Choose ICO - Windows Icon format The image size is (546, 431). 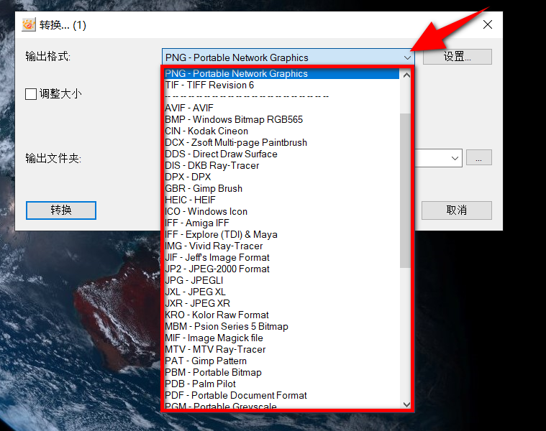206,212
